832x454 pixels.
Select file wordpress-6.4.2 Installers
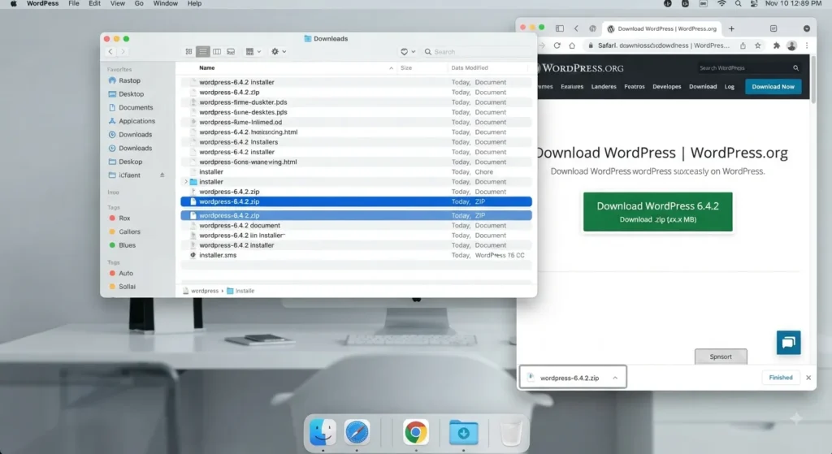[356, 142]
